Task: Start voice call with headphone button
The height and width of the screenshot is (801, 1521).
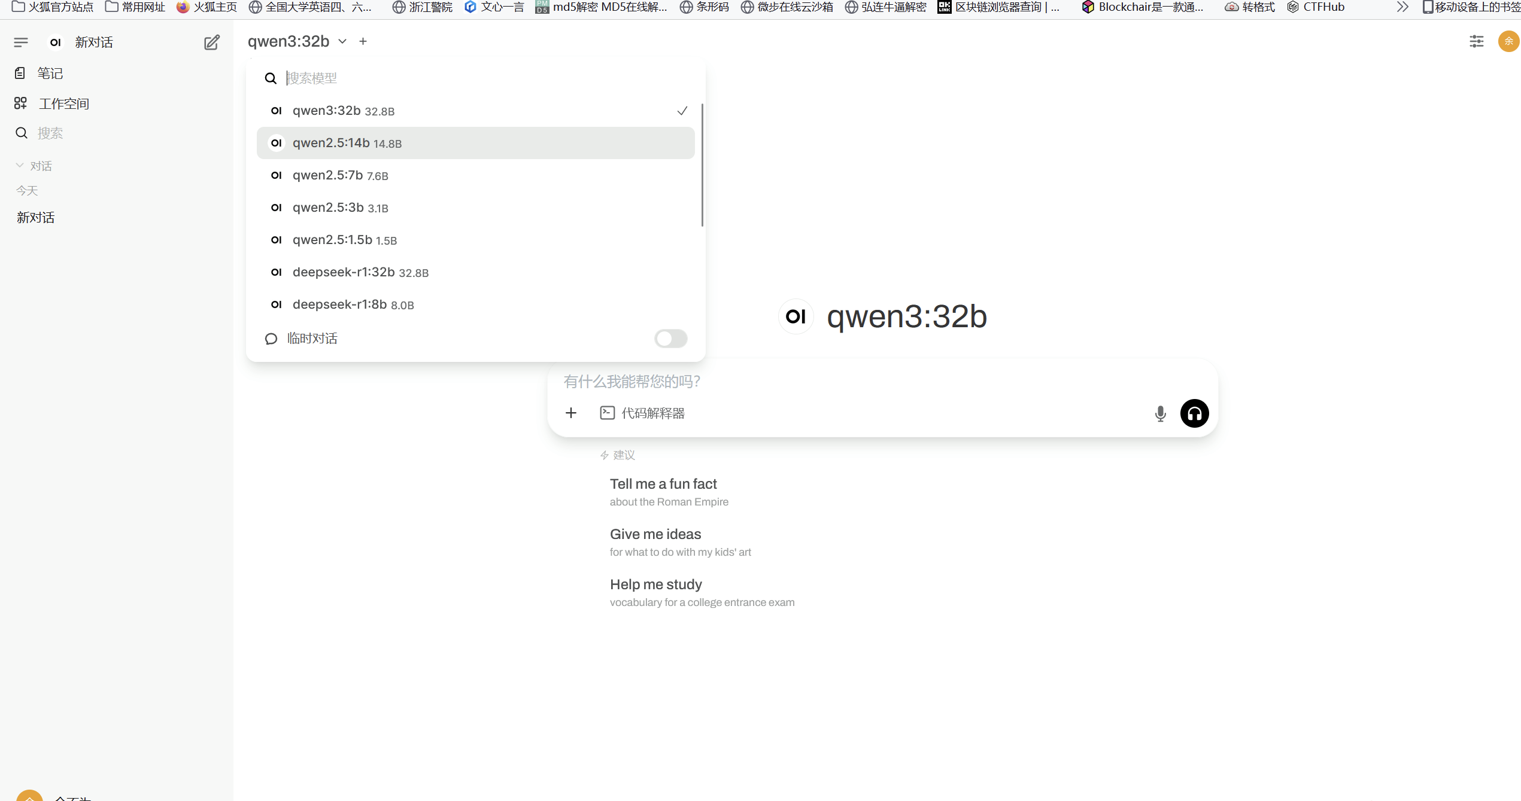Action: point(1194,413)
